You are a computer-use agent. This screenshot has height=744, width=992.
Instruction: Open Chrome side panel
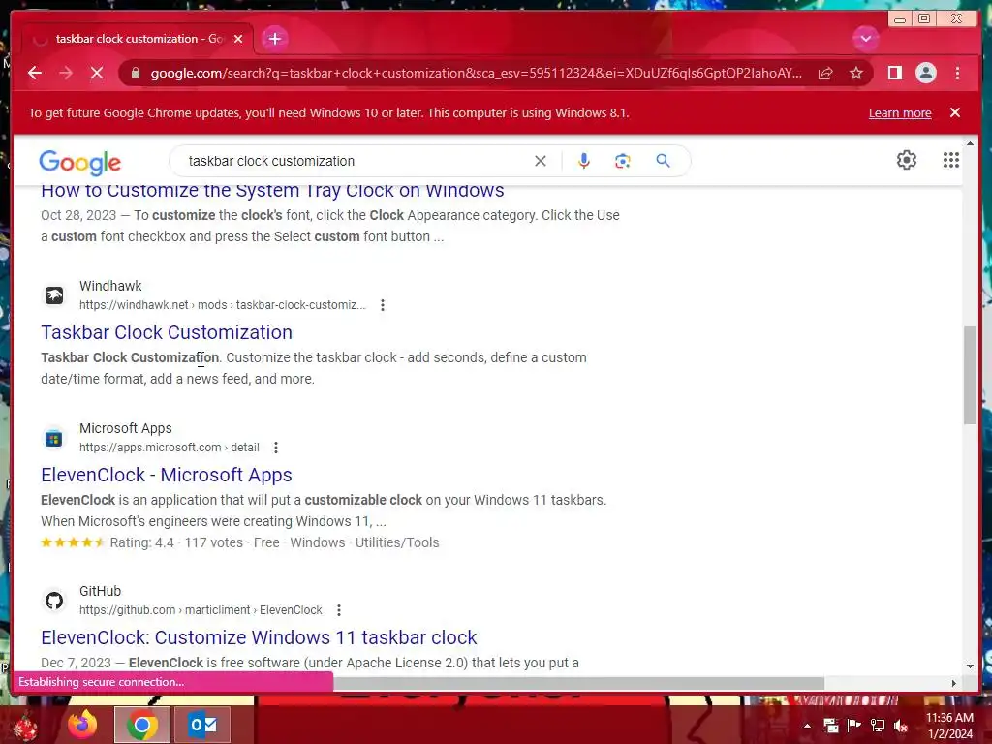(x=894, y=73)
